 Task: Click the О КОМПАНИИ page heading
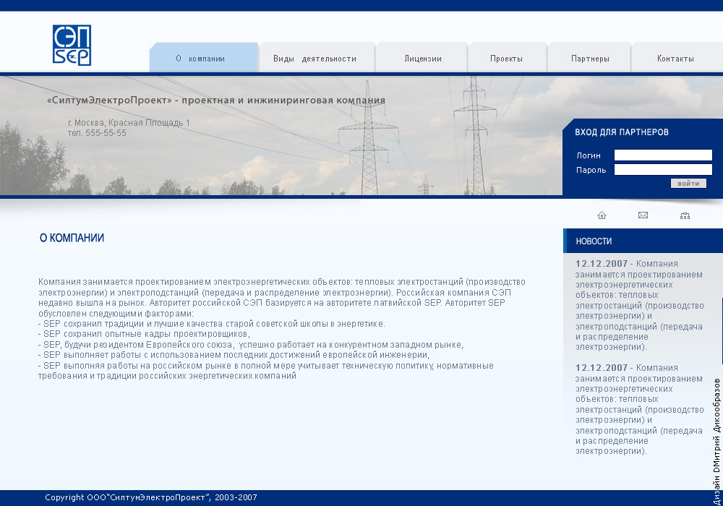72,238
